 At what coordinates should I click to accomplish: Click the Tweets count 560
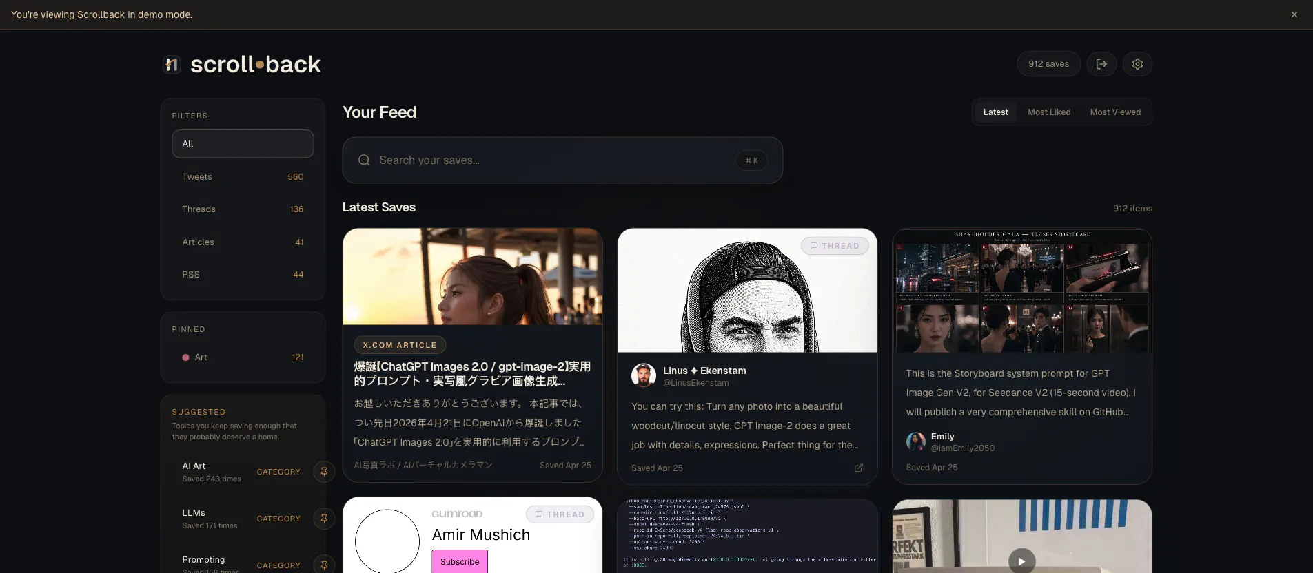296,177
